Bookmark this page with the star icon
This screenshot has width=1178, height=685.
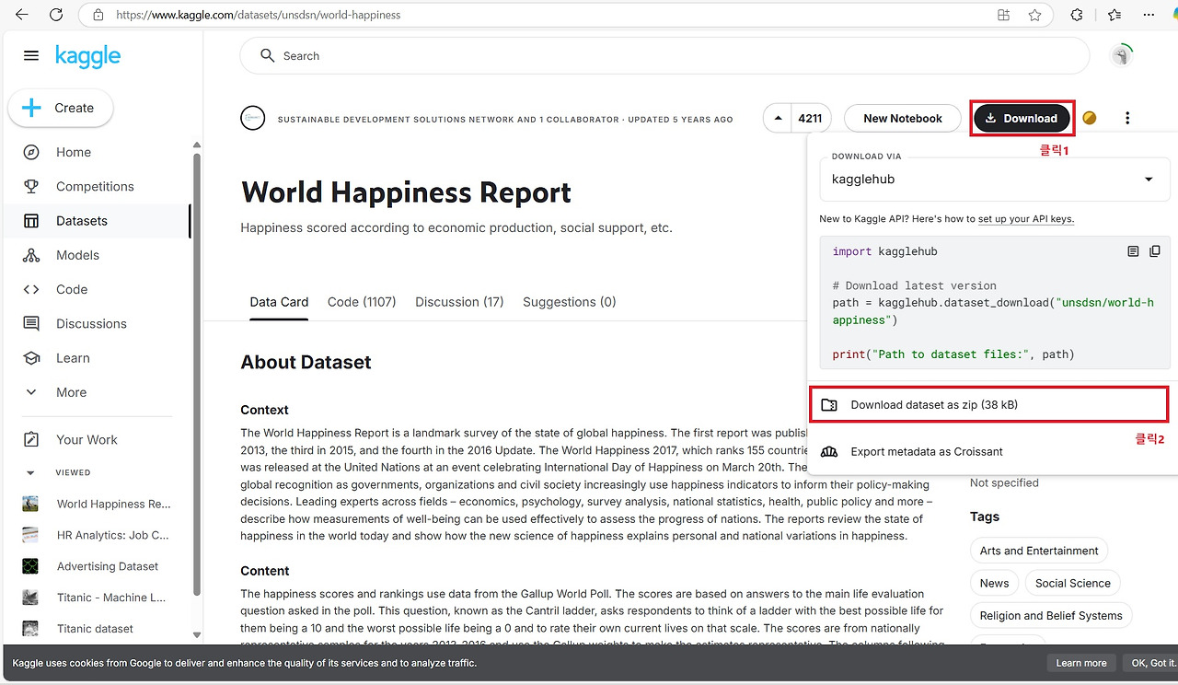[x=1034, y=15]
